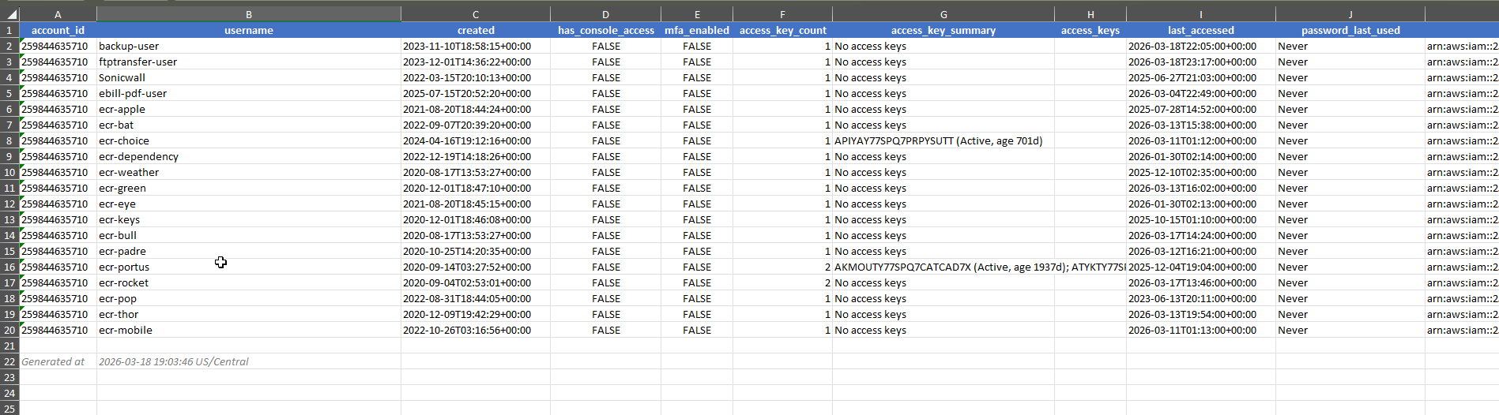
Task: Click created date 2023-11-10T18:58:15+00:00
Action: click(476, 46)
